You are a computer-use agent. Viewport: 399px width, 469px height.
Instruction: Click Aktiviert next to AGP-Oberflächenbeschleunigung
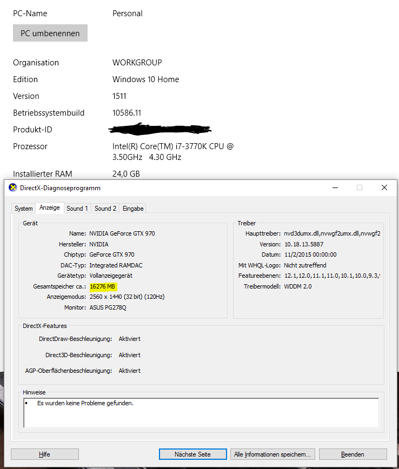point(129,371)
